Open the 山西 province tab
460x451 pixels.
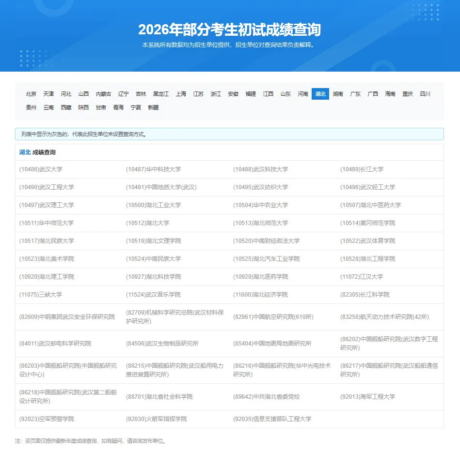[x=83, y=94]
